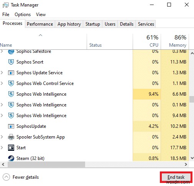This screenshot has width=194, height=186.
Task: Click the Fewer details link
Action: coord(26,177)
